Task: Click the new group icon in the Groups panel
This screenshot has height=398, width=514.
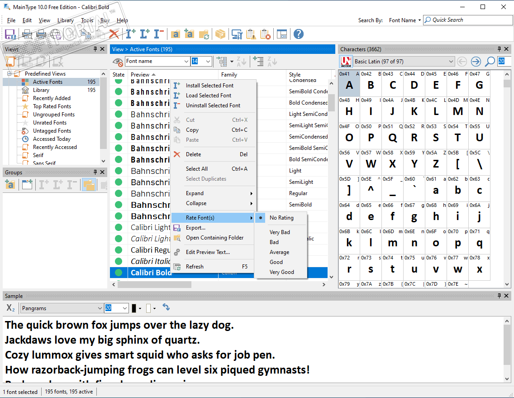Action: click(x=10, y=185)
